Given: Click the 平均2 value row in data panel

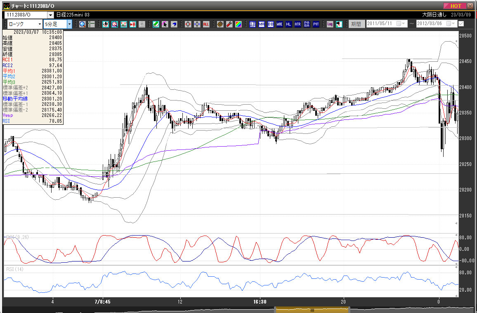Looking at the screenshot, I should (x=32, y=77).
